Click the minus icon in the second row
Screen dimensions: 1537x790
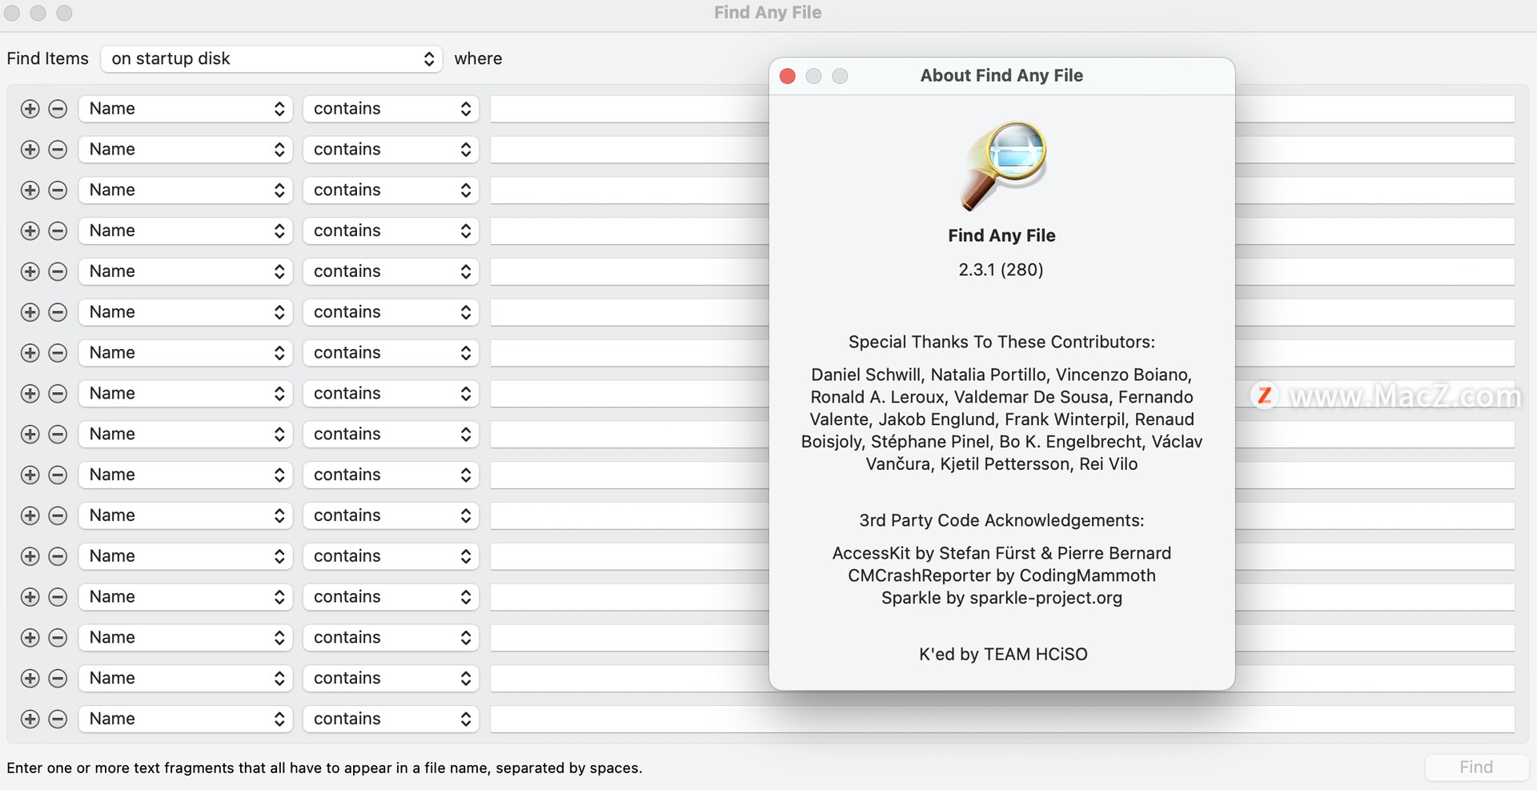[58, 150]
